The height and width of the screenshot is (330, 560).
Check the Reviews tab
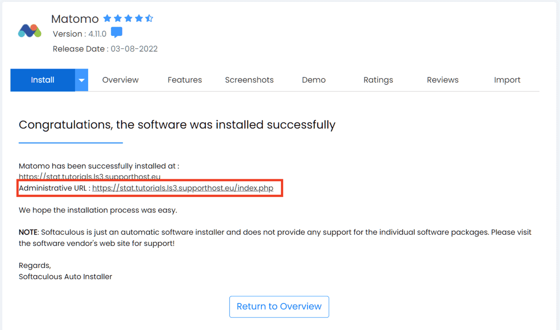[442, 80]
